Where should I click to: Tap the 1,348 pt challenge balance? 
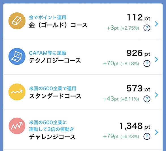click(x=135, y=126)
